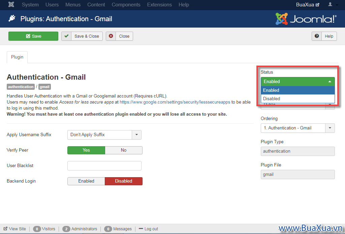Click the question mark help icon
345x234 pixels.
pos(317,36)
